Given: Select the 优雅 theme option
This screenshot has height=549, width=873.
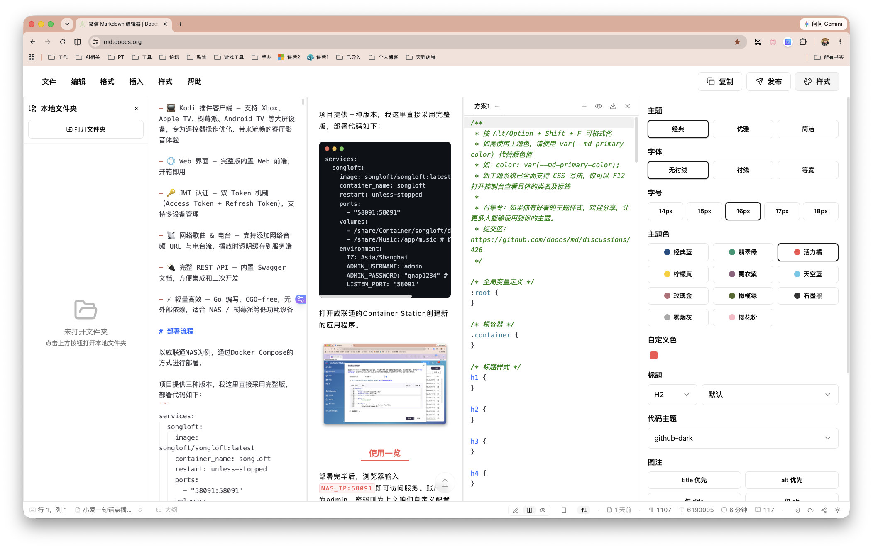Looking at the screenshot, I should pos(743,129).
